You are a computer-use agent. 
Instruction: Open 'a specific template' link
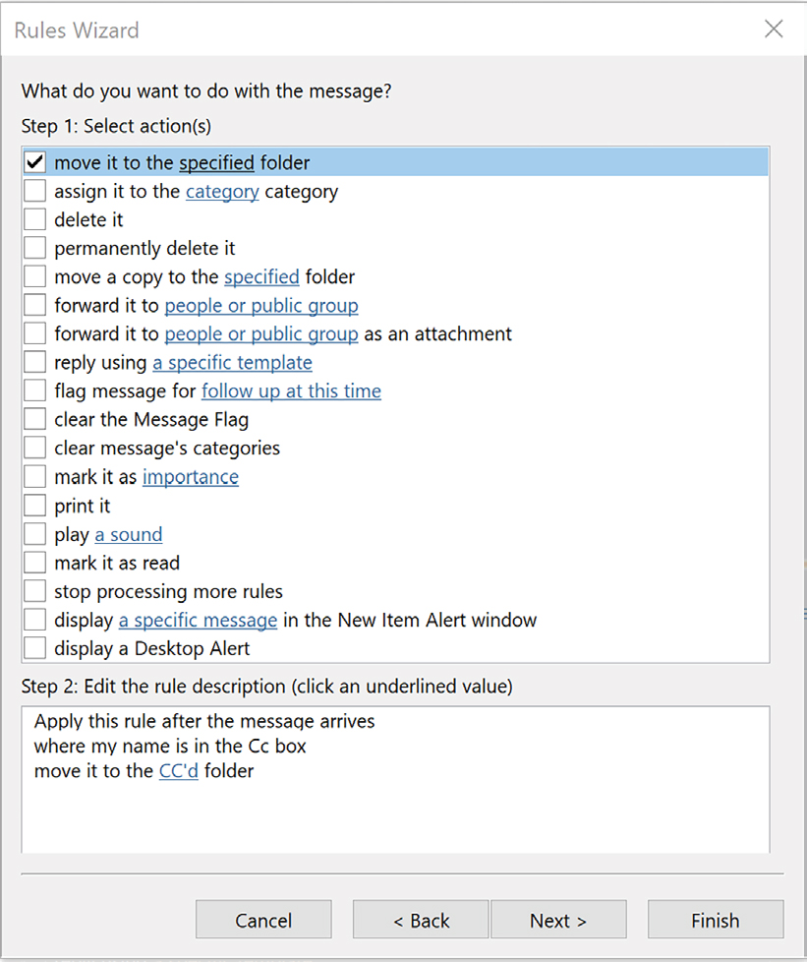pos(232,363)
